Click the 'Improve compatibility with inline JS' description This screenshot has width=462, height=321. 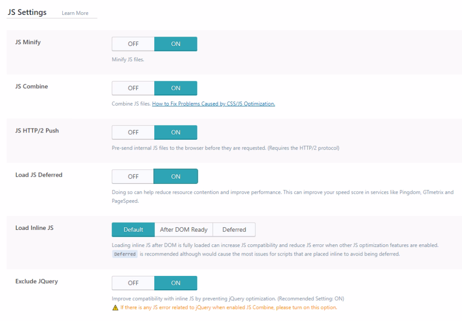click(x=228, y=298)
